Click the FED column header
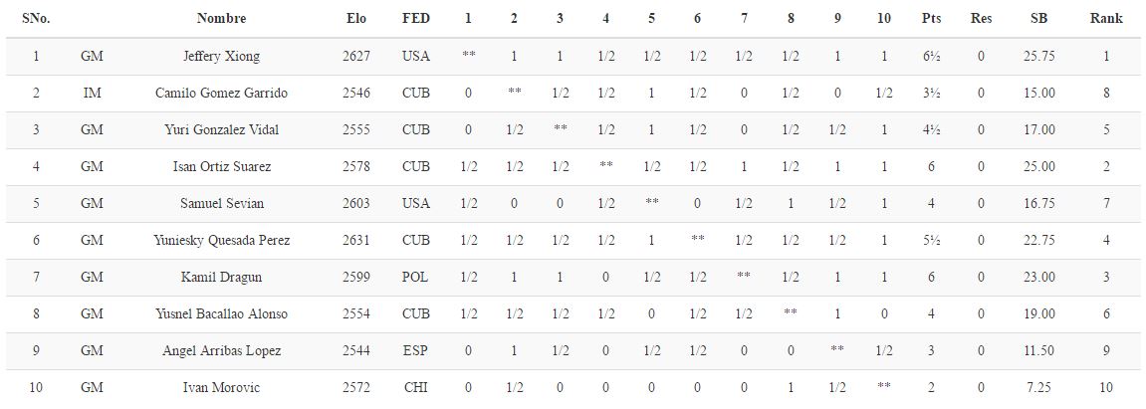This screenshot has width=1146, height=409. (416, 19)
